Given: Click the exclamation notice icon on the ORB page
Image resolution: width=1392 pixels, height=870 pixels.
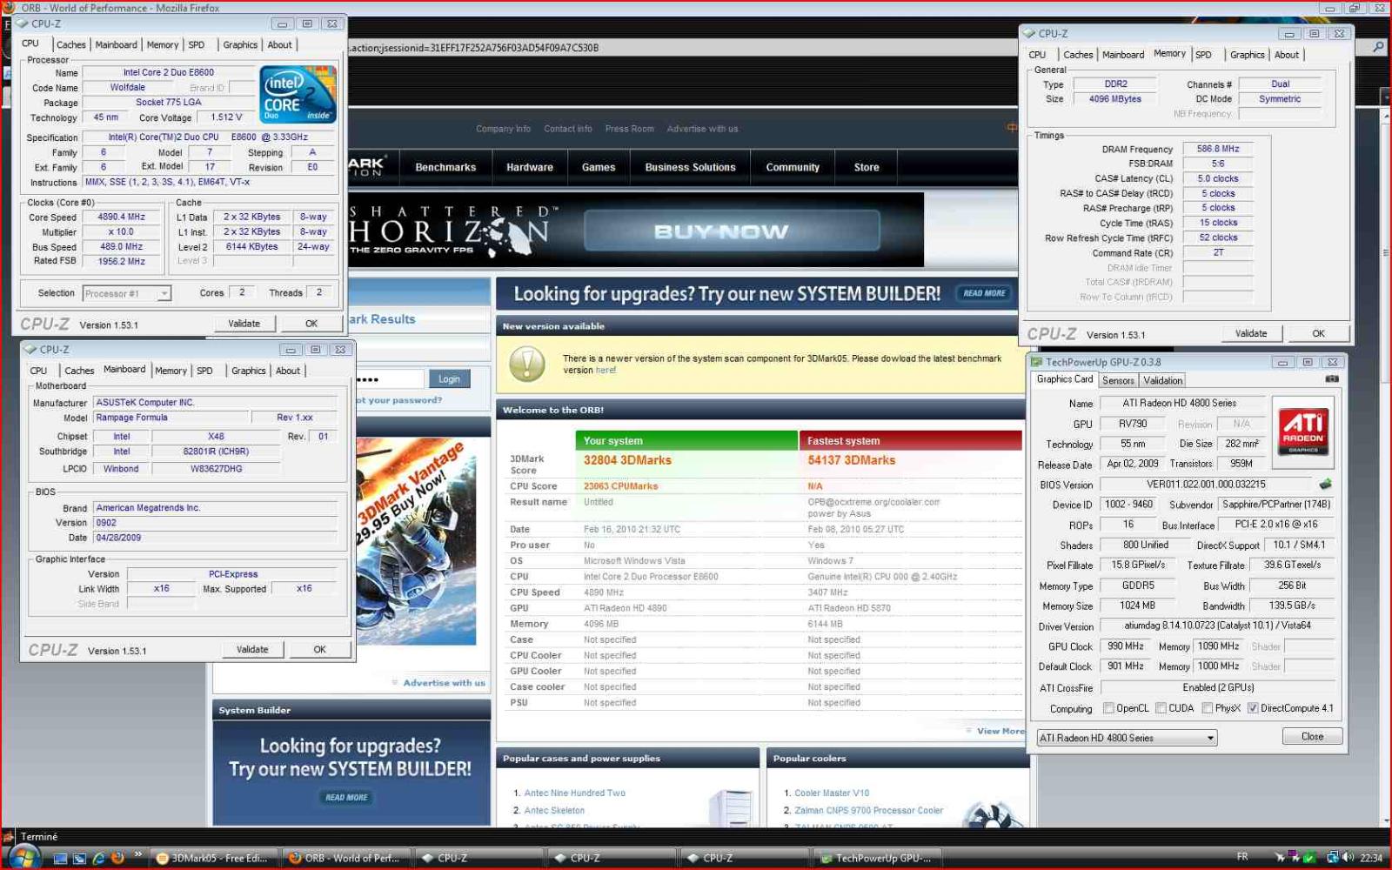Looking at the screenshot, I should coord(526,365).
